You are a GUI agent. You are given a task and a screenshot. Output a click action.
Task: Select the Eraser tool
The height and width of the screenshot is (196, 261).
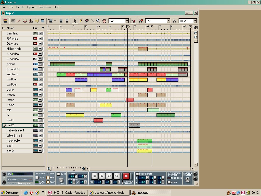tap(87, 21)
